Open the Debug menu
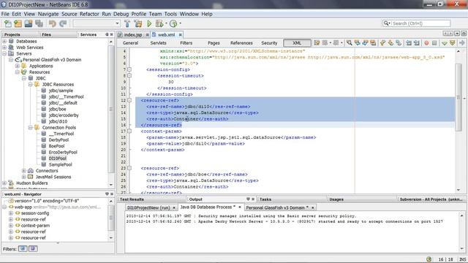The height and width of the screenshot is (263, 468). tap(121, 14)
